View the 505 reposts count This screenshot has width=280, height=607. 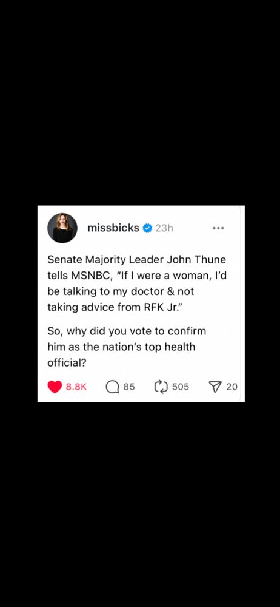tap(181, 387)
